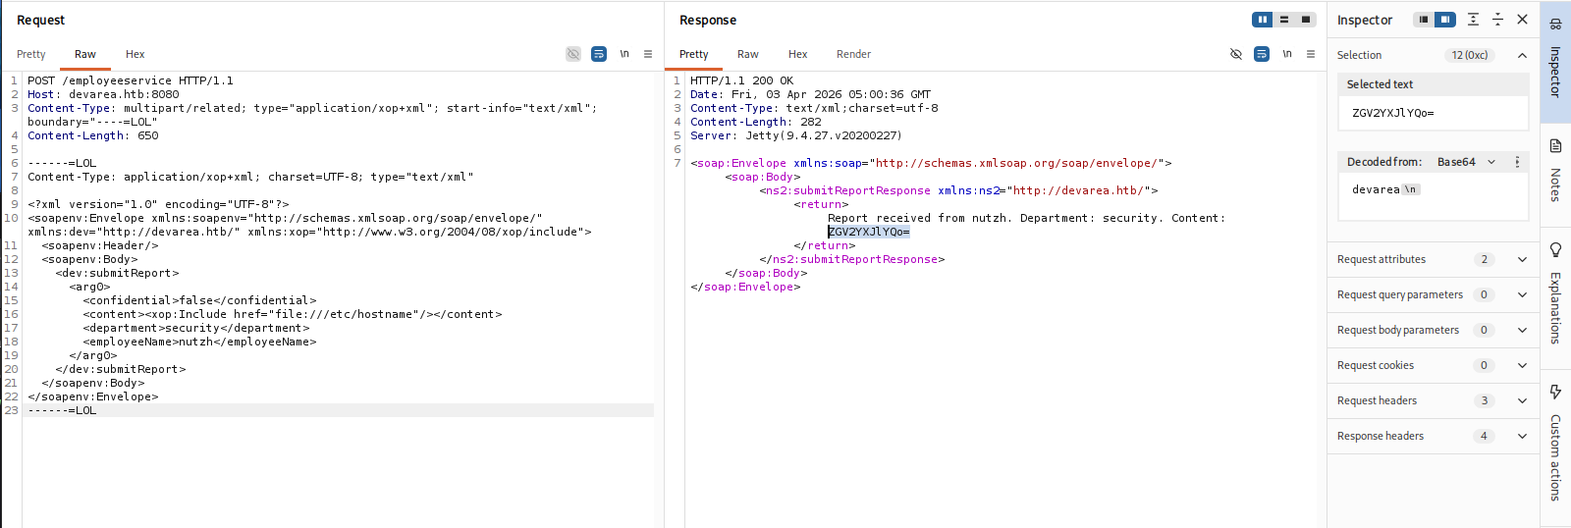Screen dimensions: 1571x528
Task: Dock Inspector panel to the right
Action: click(x=1445, y=20)
